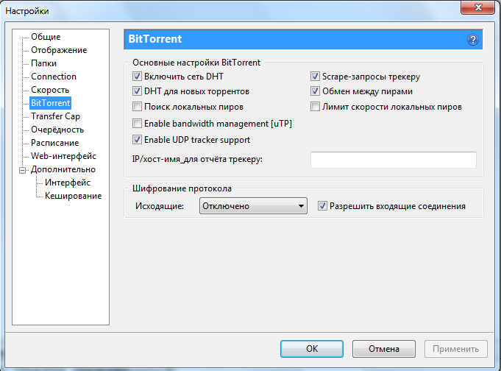Open the Исходящие encryption dropdown
Viewport: 501px width, 371px height.
click(x=253, y=207)
